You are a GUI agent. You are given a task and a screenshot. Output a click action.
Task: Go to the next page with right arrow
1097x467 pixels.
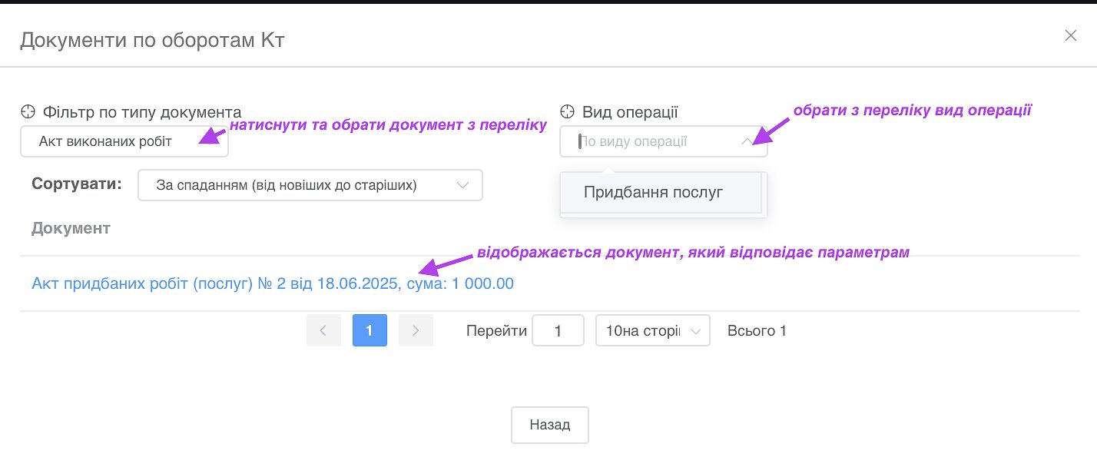tap(416, 330)
